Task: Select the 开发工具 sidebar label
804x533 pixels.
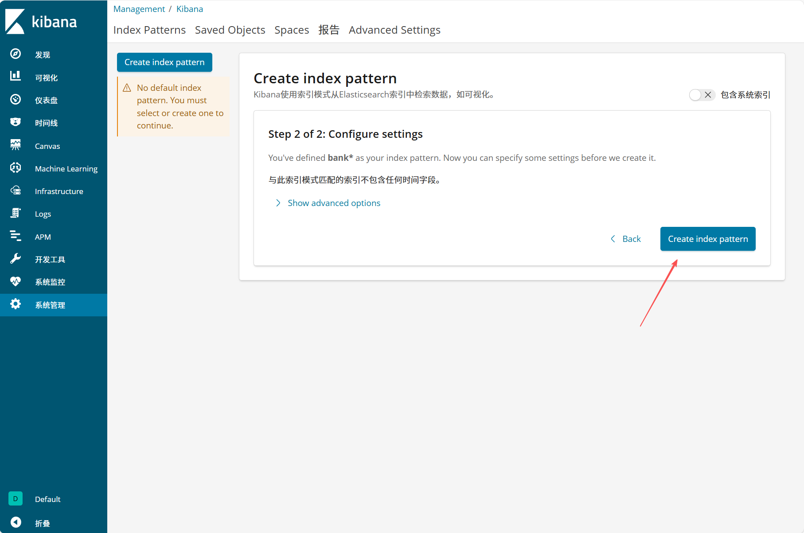Action: pyautogui.click(x=50, y=260)
